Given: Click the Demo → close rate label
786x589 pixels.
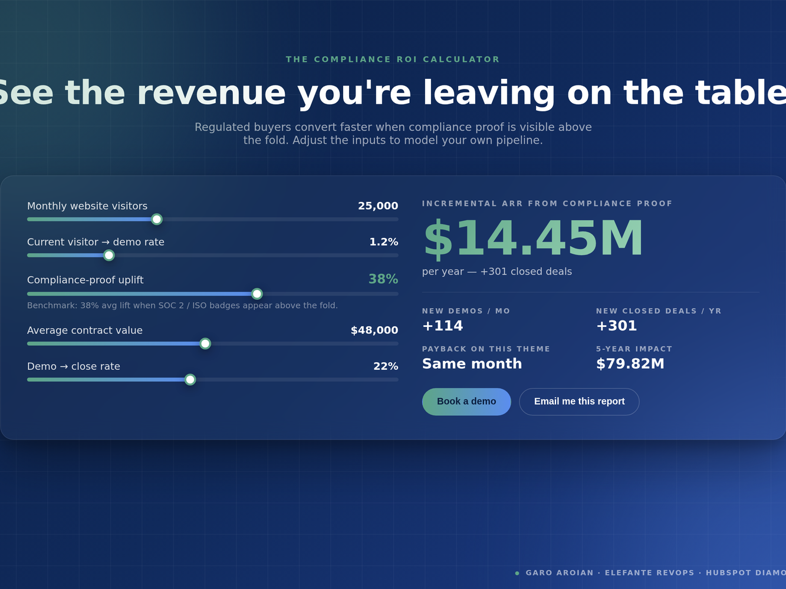Looking at the screenshot, I should [74, 366].
